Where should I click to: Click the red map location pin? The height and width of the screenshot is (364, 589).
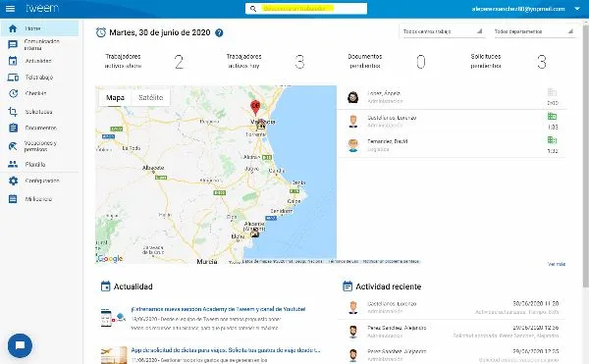point(255,107)
